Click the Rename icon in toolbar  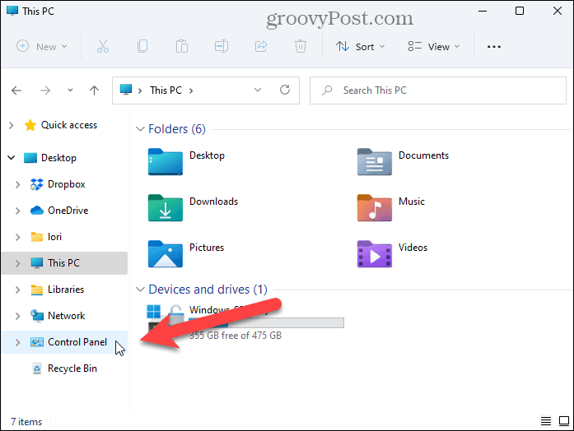click(x=222, y=46)
